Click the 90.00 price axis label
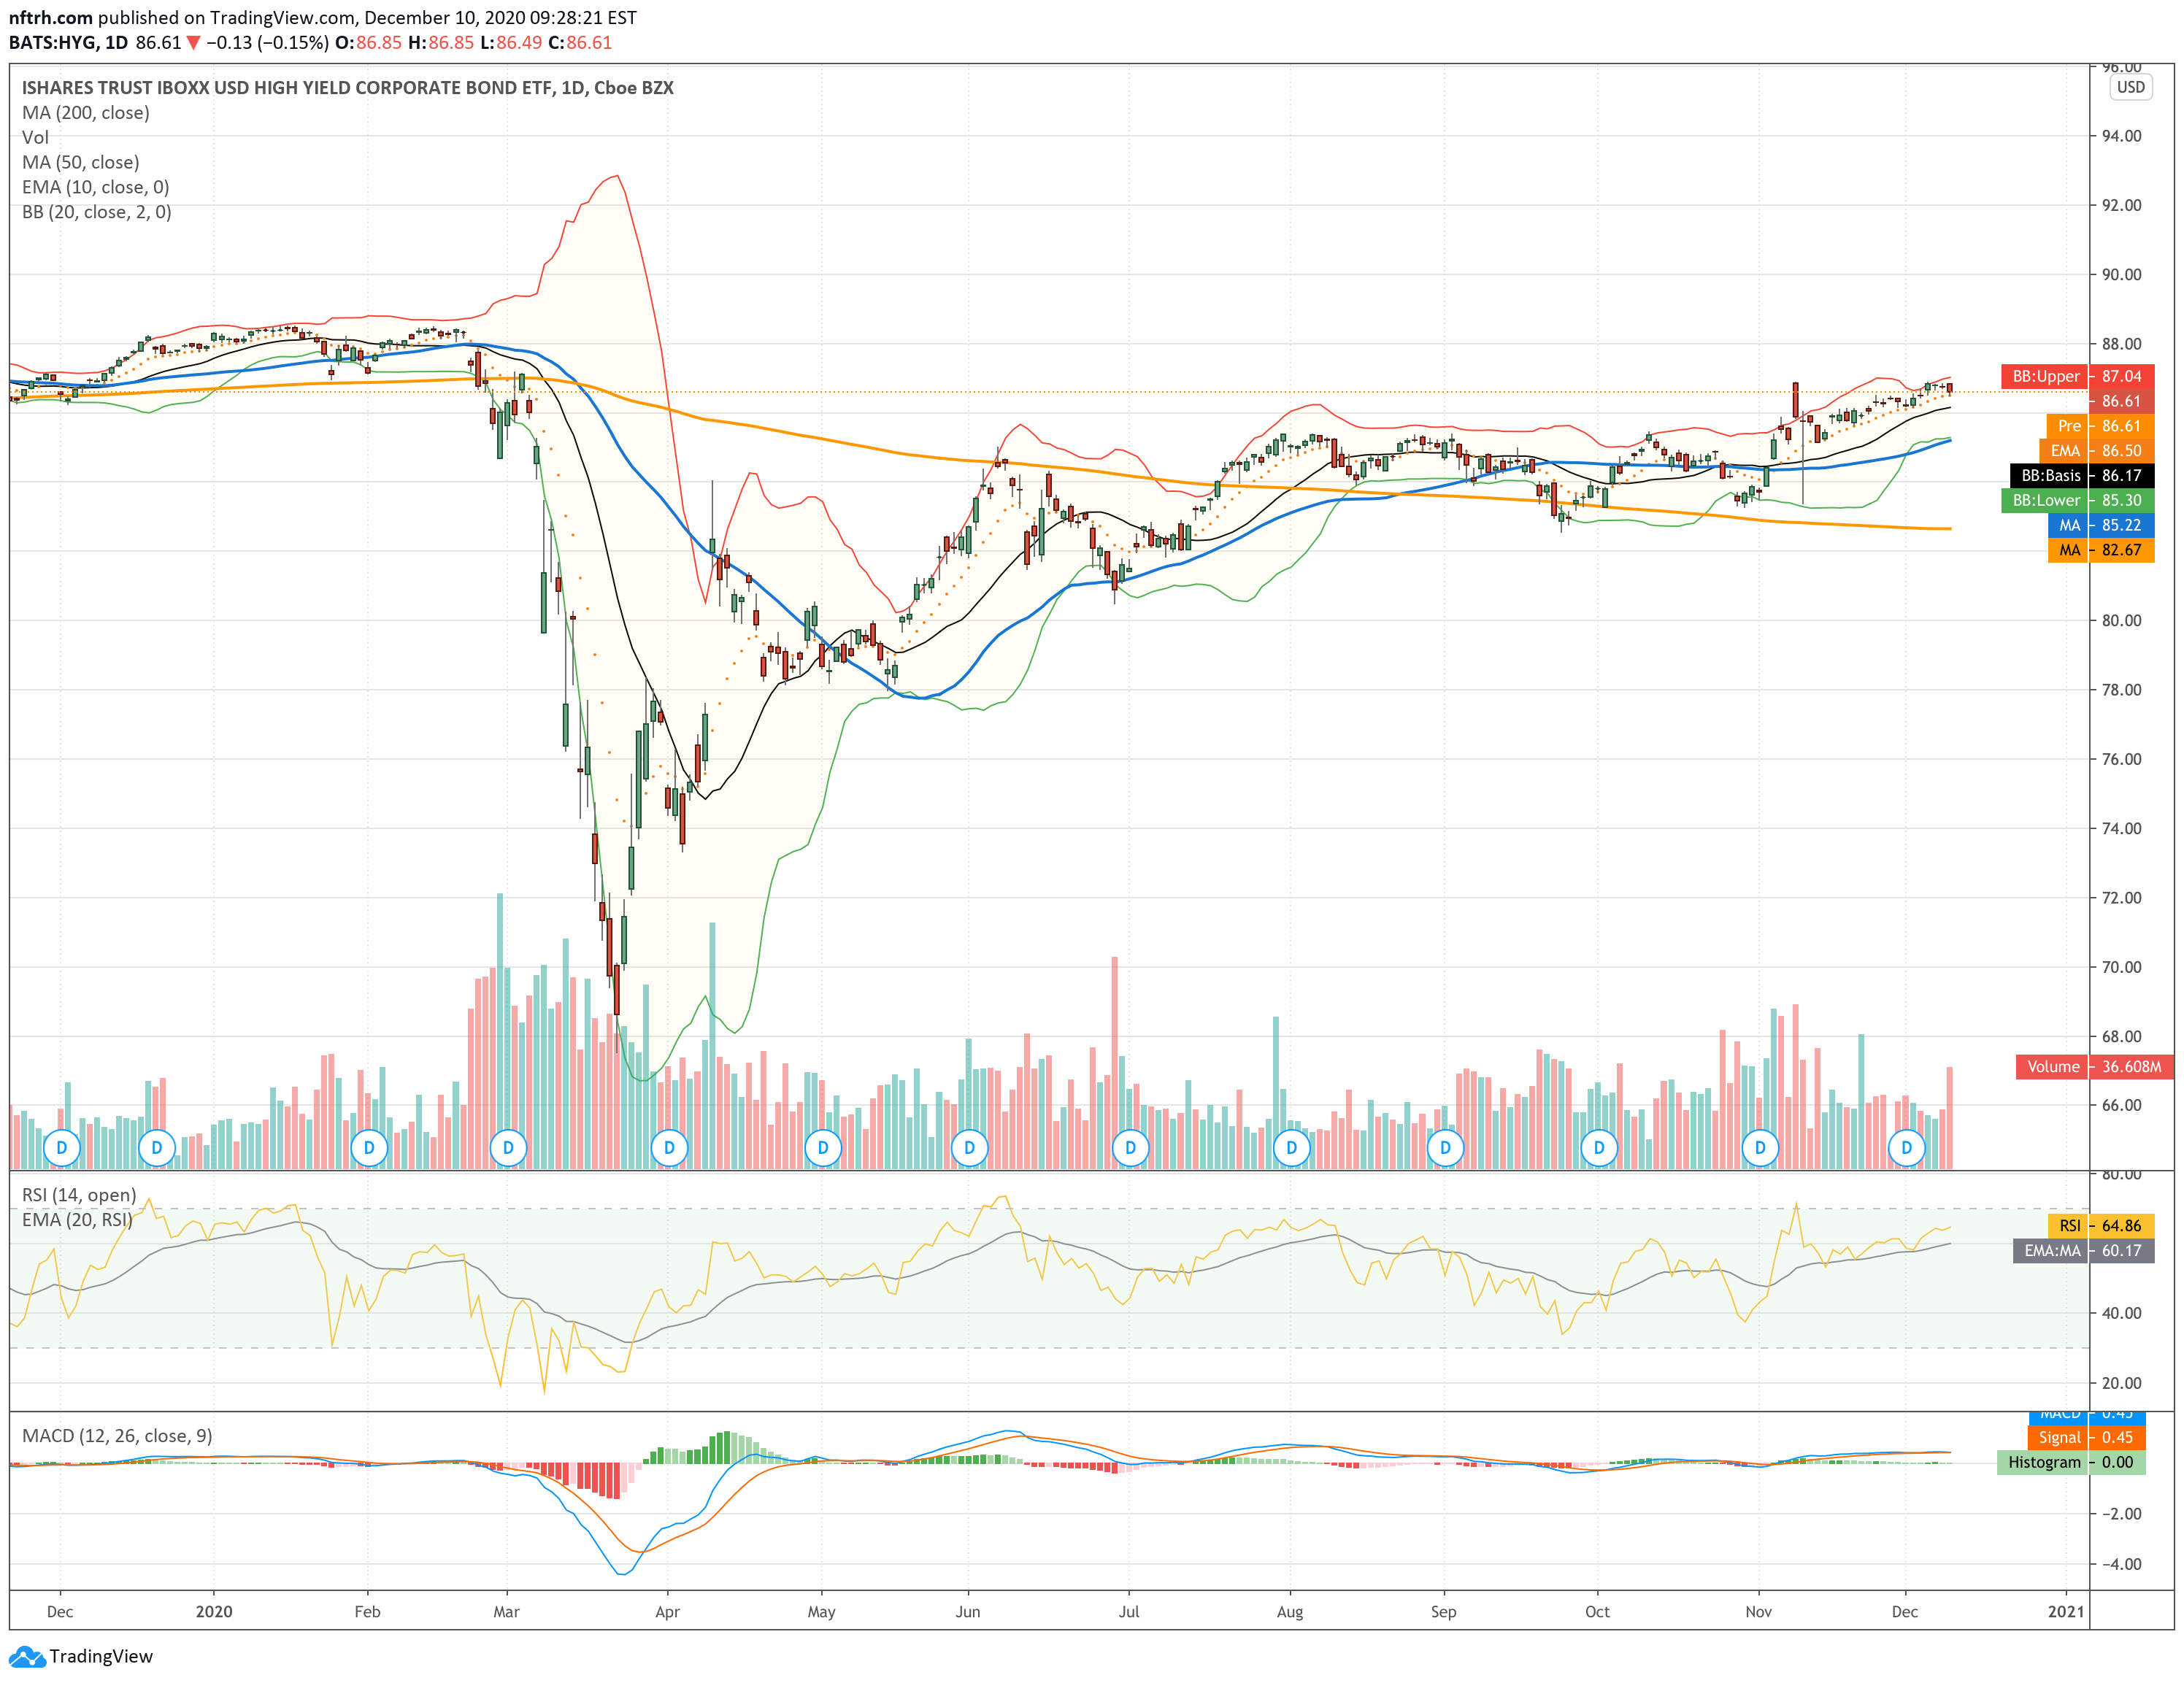The width and height of the screenshot is (2184, 1683). point(2121,275)
